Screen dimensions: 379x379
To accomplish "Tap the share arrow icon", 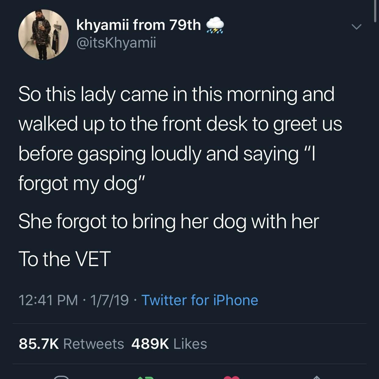I will pos(316,377).
